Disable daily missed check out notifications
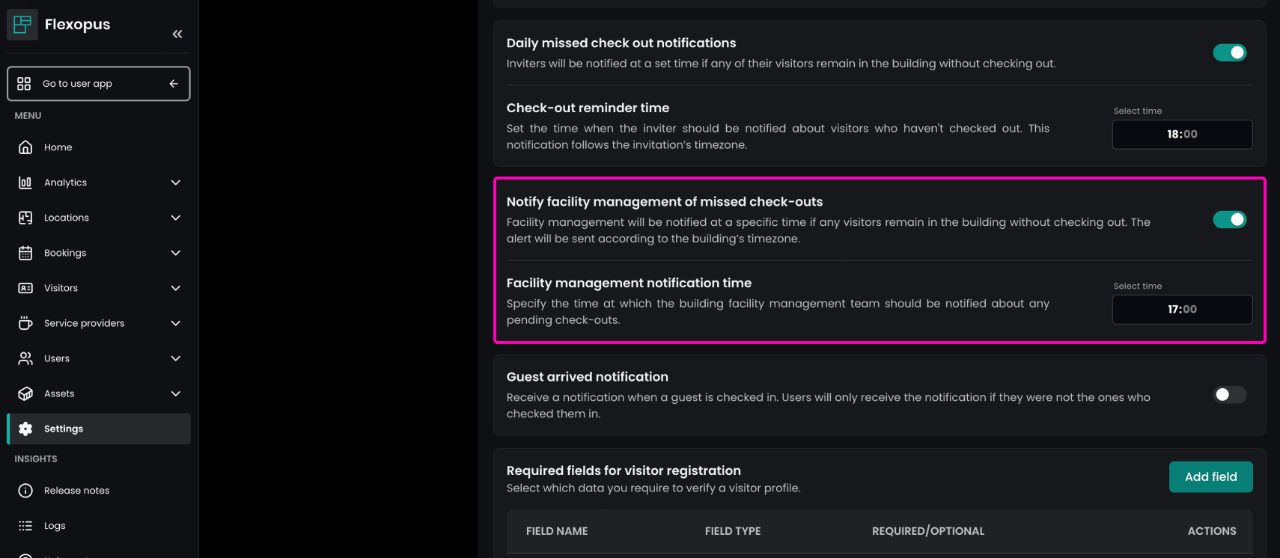 pos(1229,52)
